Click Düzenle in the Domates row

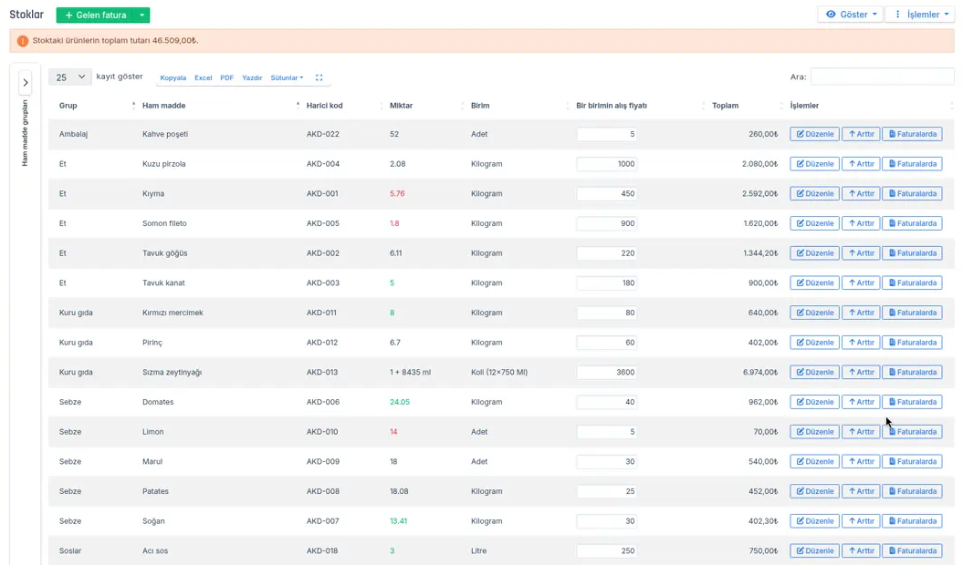click(x=814, y=402)
